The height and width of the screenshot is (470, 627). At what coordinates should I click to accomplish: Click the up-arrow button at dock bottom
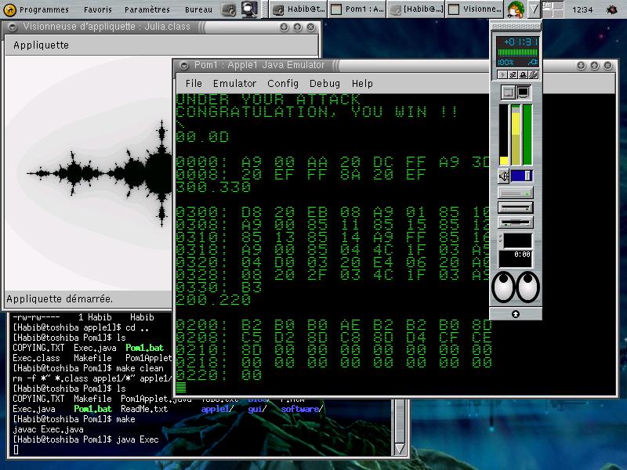[x=516, y=314]
